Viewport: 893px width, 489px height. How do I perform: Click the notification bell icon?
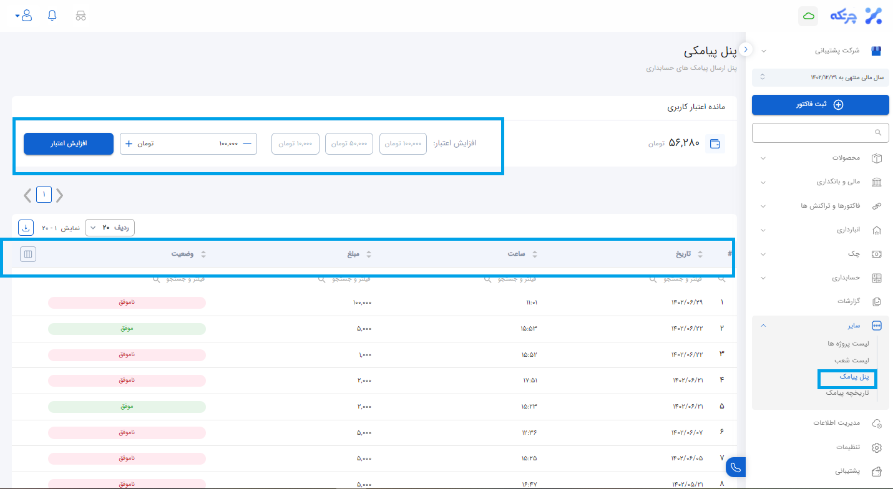[52, 16]
